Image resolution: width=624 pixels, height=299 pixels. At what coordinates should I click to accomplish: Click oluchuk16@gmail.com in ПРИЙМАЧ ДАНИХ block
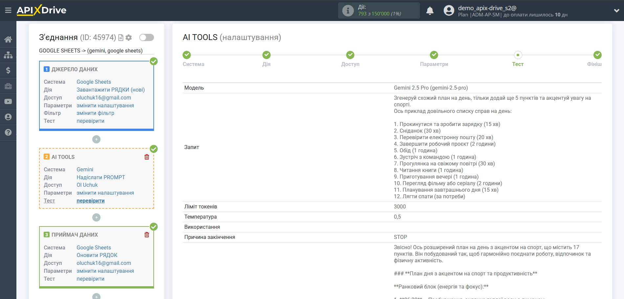(104, 263)
